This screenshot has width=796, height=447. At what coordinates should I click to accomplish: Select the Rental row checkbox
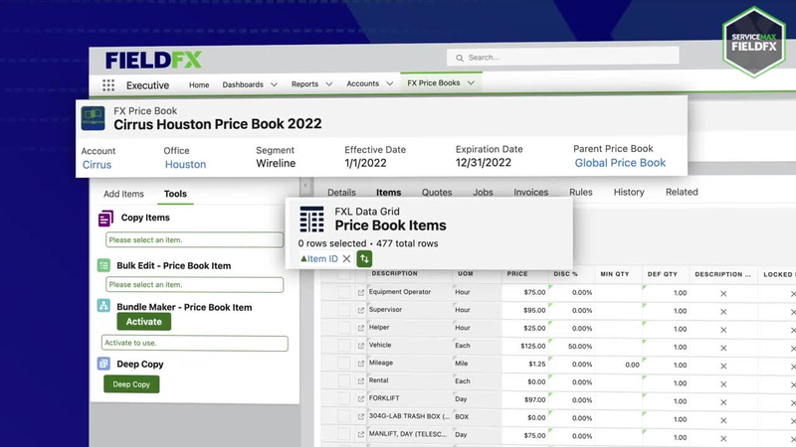(x=344, y=381)
